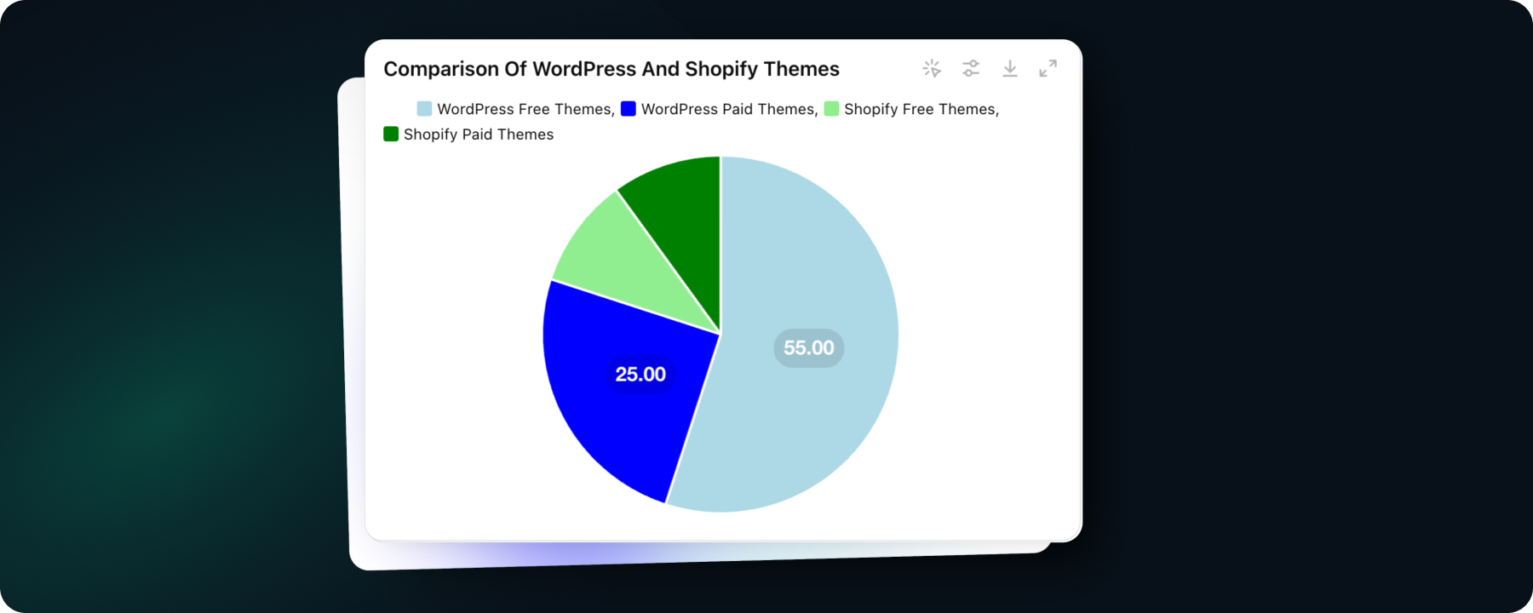The image size is (1533, 613).
Task: Click the sparkle cursor interaction icon
Action: click(932, 68)
